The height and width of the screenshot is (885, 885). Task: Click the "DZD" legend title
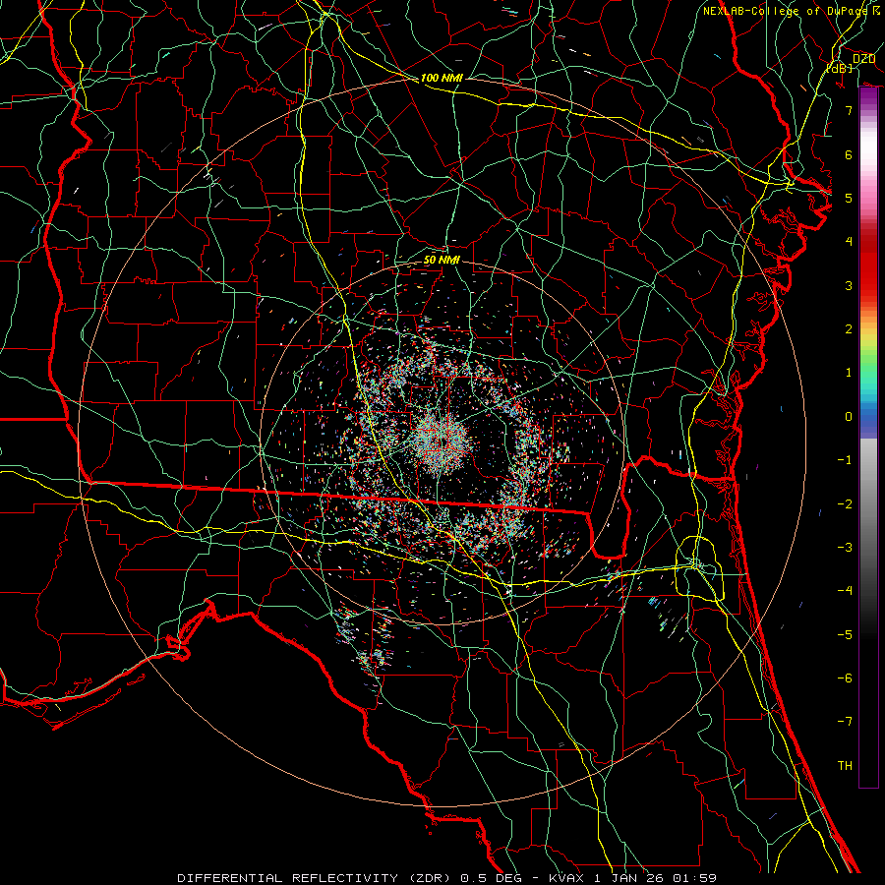[x=863, y=59]
